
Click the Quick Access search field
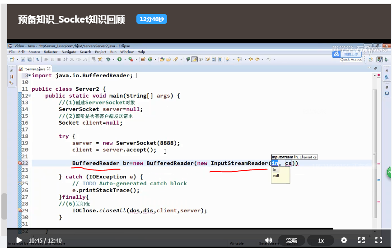click(x=351, y=60)
